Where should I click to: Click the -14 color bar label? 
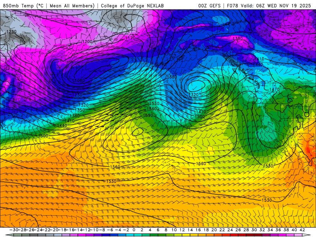tap(79, 230)
